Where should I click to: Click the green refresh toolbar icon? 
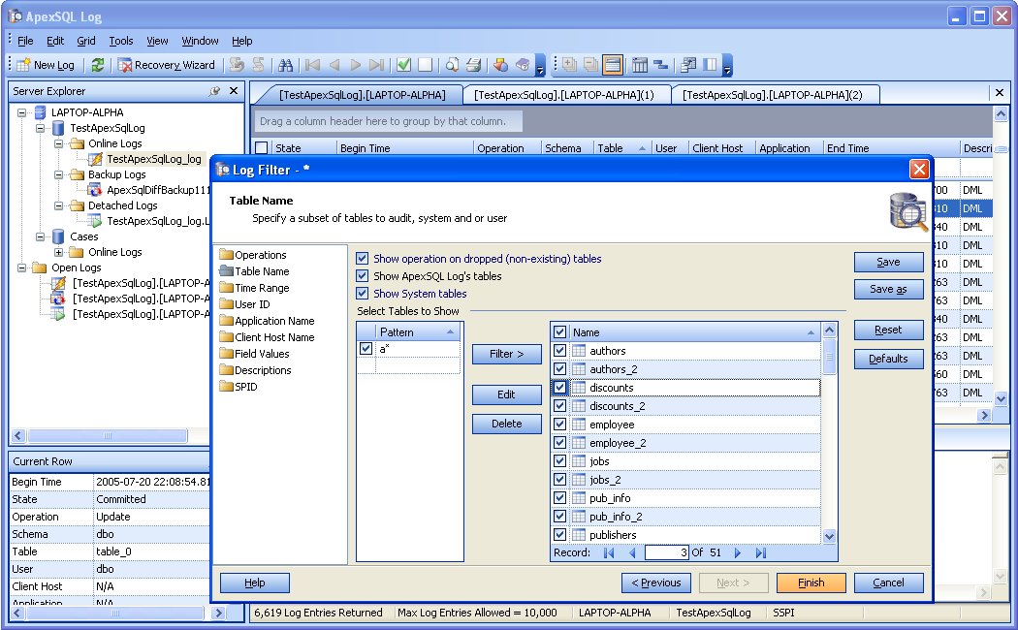pos(97,65)
